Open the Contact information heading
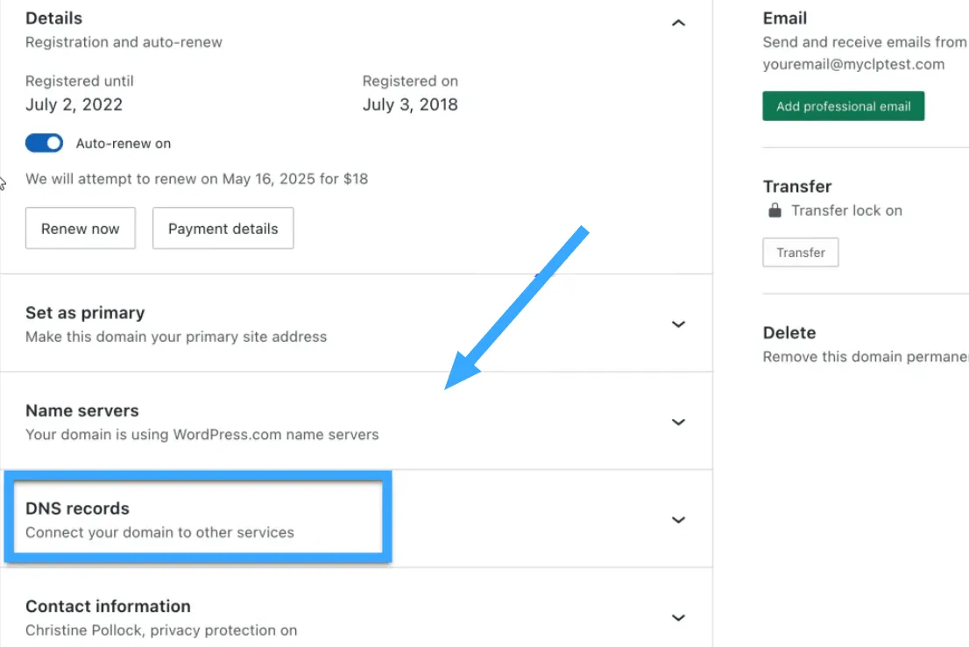The width and height of the screenshot is (969, 647). tap(108, 606)
